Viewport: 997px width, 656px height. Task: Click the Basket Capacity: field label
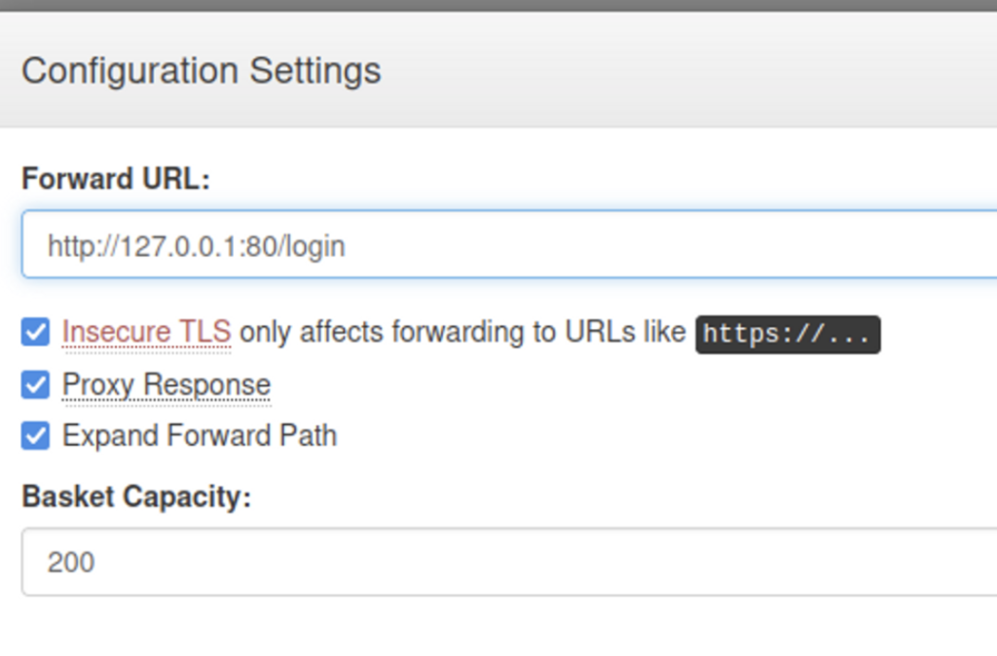click(136, 496)
